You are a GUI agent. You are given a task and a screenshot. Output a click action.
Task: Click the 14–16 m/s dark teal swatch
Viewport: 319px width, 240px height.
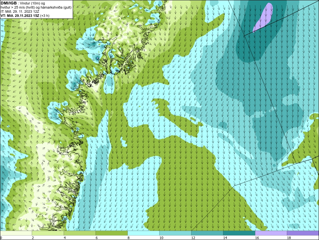[x=239, y=233]
